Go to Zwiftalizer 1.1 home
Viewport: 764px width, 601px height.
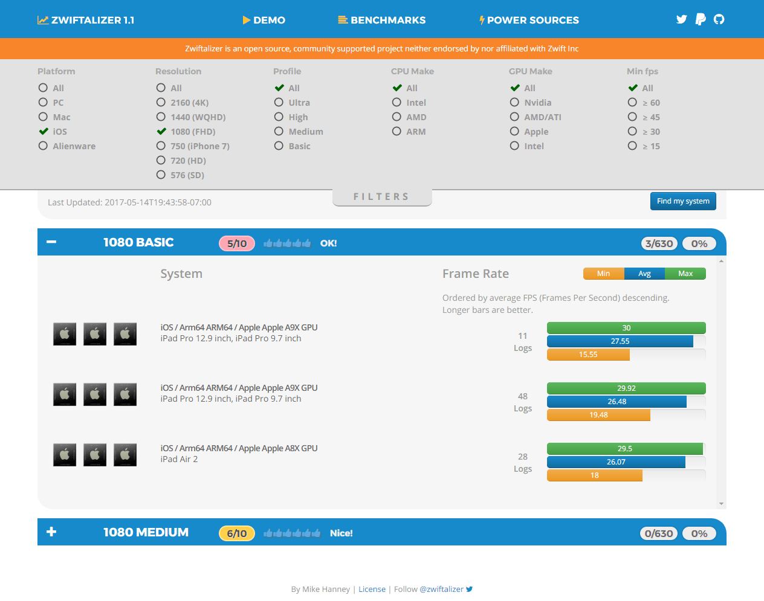click(86, 20)
